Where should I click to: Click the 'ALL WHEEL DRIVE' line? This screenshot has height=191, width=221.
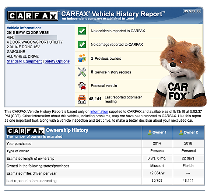click(22, 56)
